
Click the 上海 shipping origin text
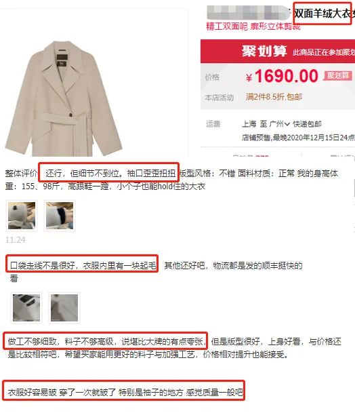(x=249, y=124)
